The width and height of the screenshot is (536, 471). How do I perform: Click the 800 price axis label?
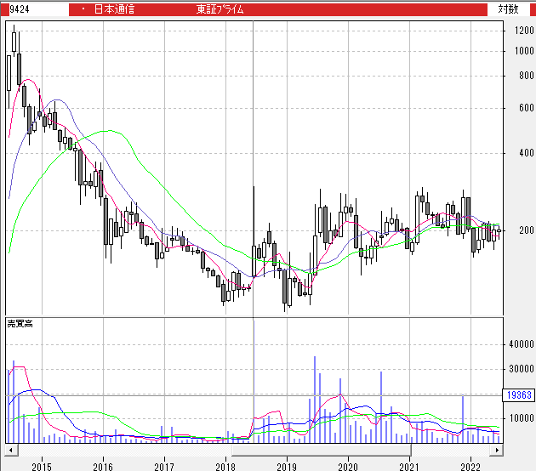point(527,76)
